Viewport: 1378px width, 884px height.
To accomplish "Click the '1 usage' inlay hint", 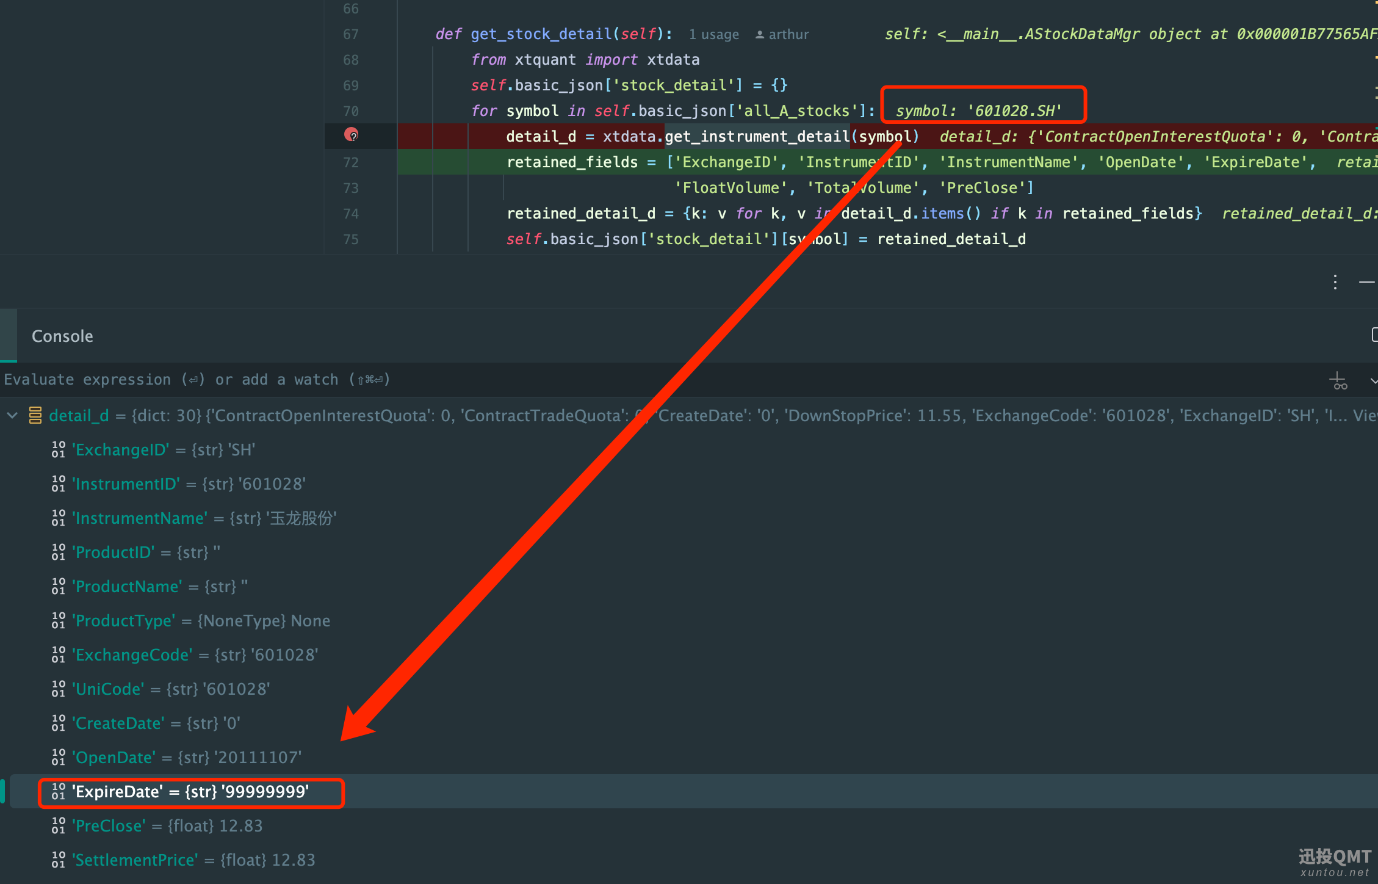I will pyautogui.click(x=713, y=35).
